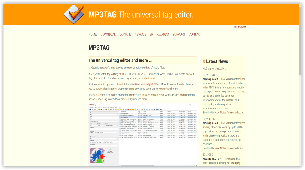
Task: Open Release Notes for v3.29
Action: [x=219, y=113]
